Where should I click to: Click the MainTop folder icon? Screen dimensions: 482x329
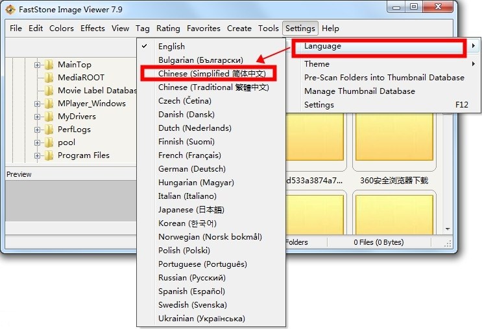click(49, 65)
